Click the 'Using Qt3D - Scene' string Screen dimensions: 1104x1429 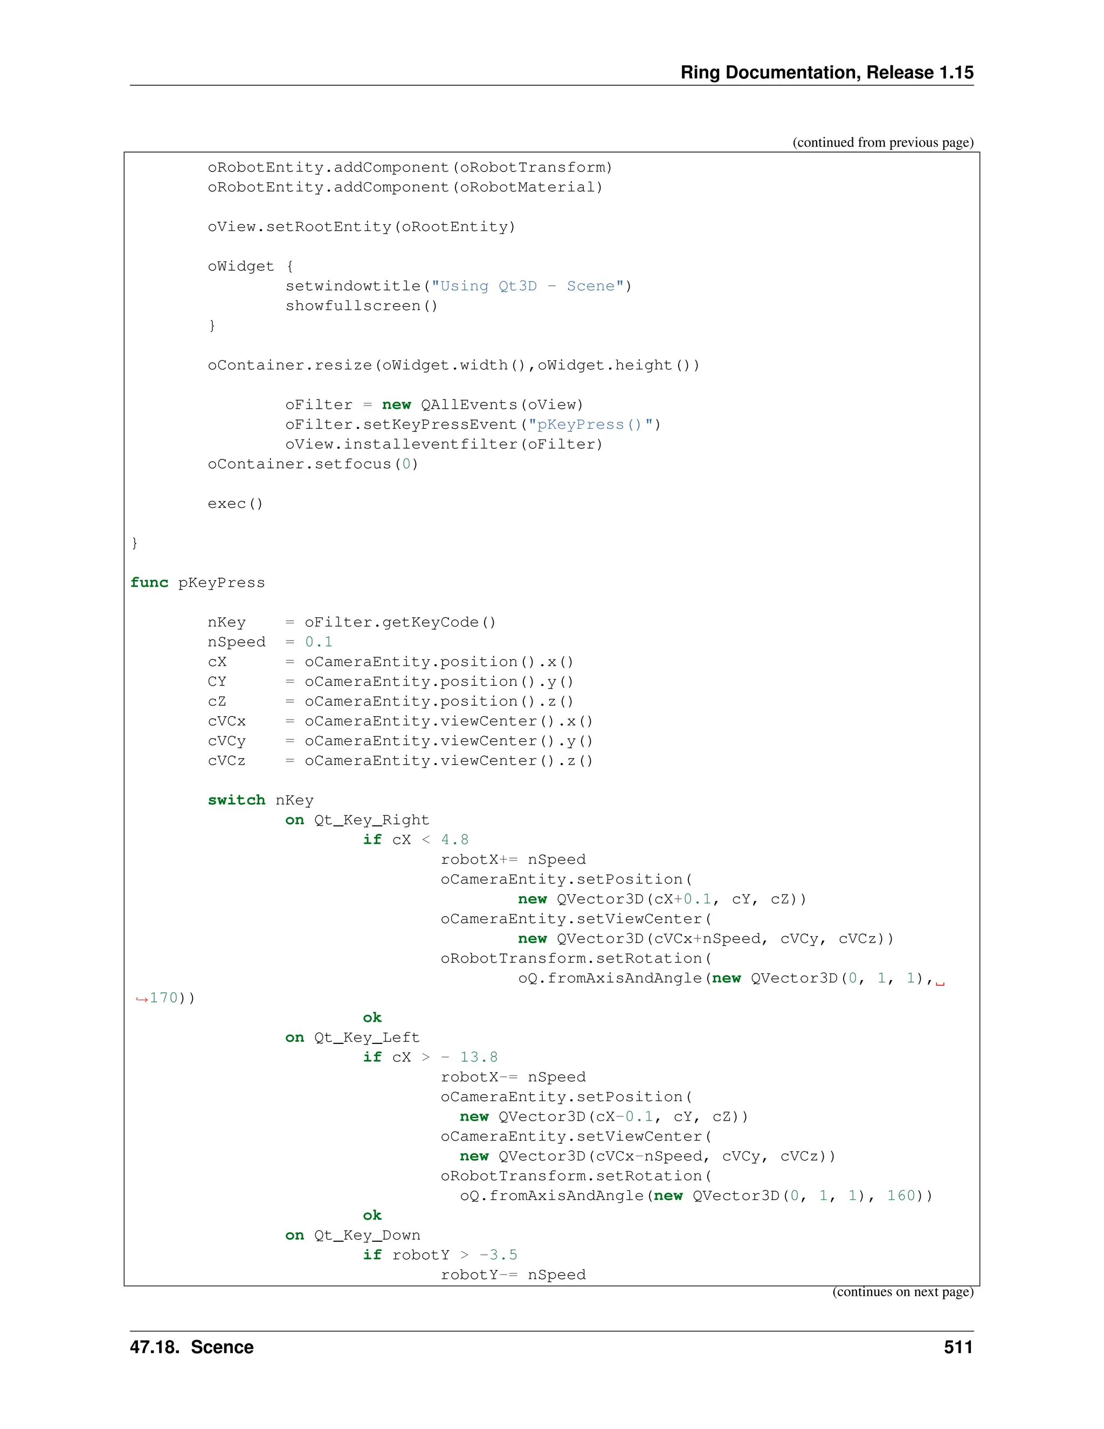click(x=527, y=286)
